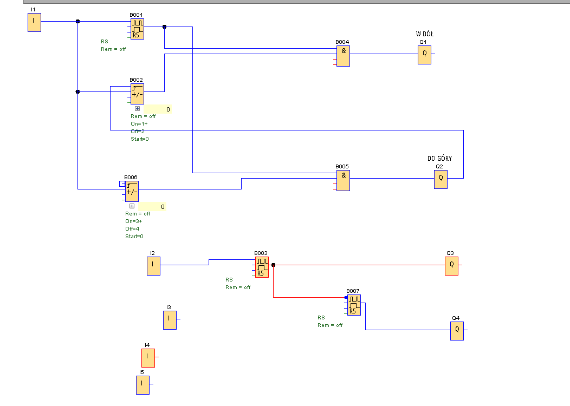The width and height of the screenshot is (570, 406).
Task: Click the red junction node right of B003
Action: pyautogui.click(x=274, y=265)
